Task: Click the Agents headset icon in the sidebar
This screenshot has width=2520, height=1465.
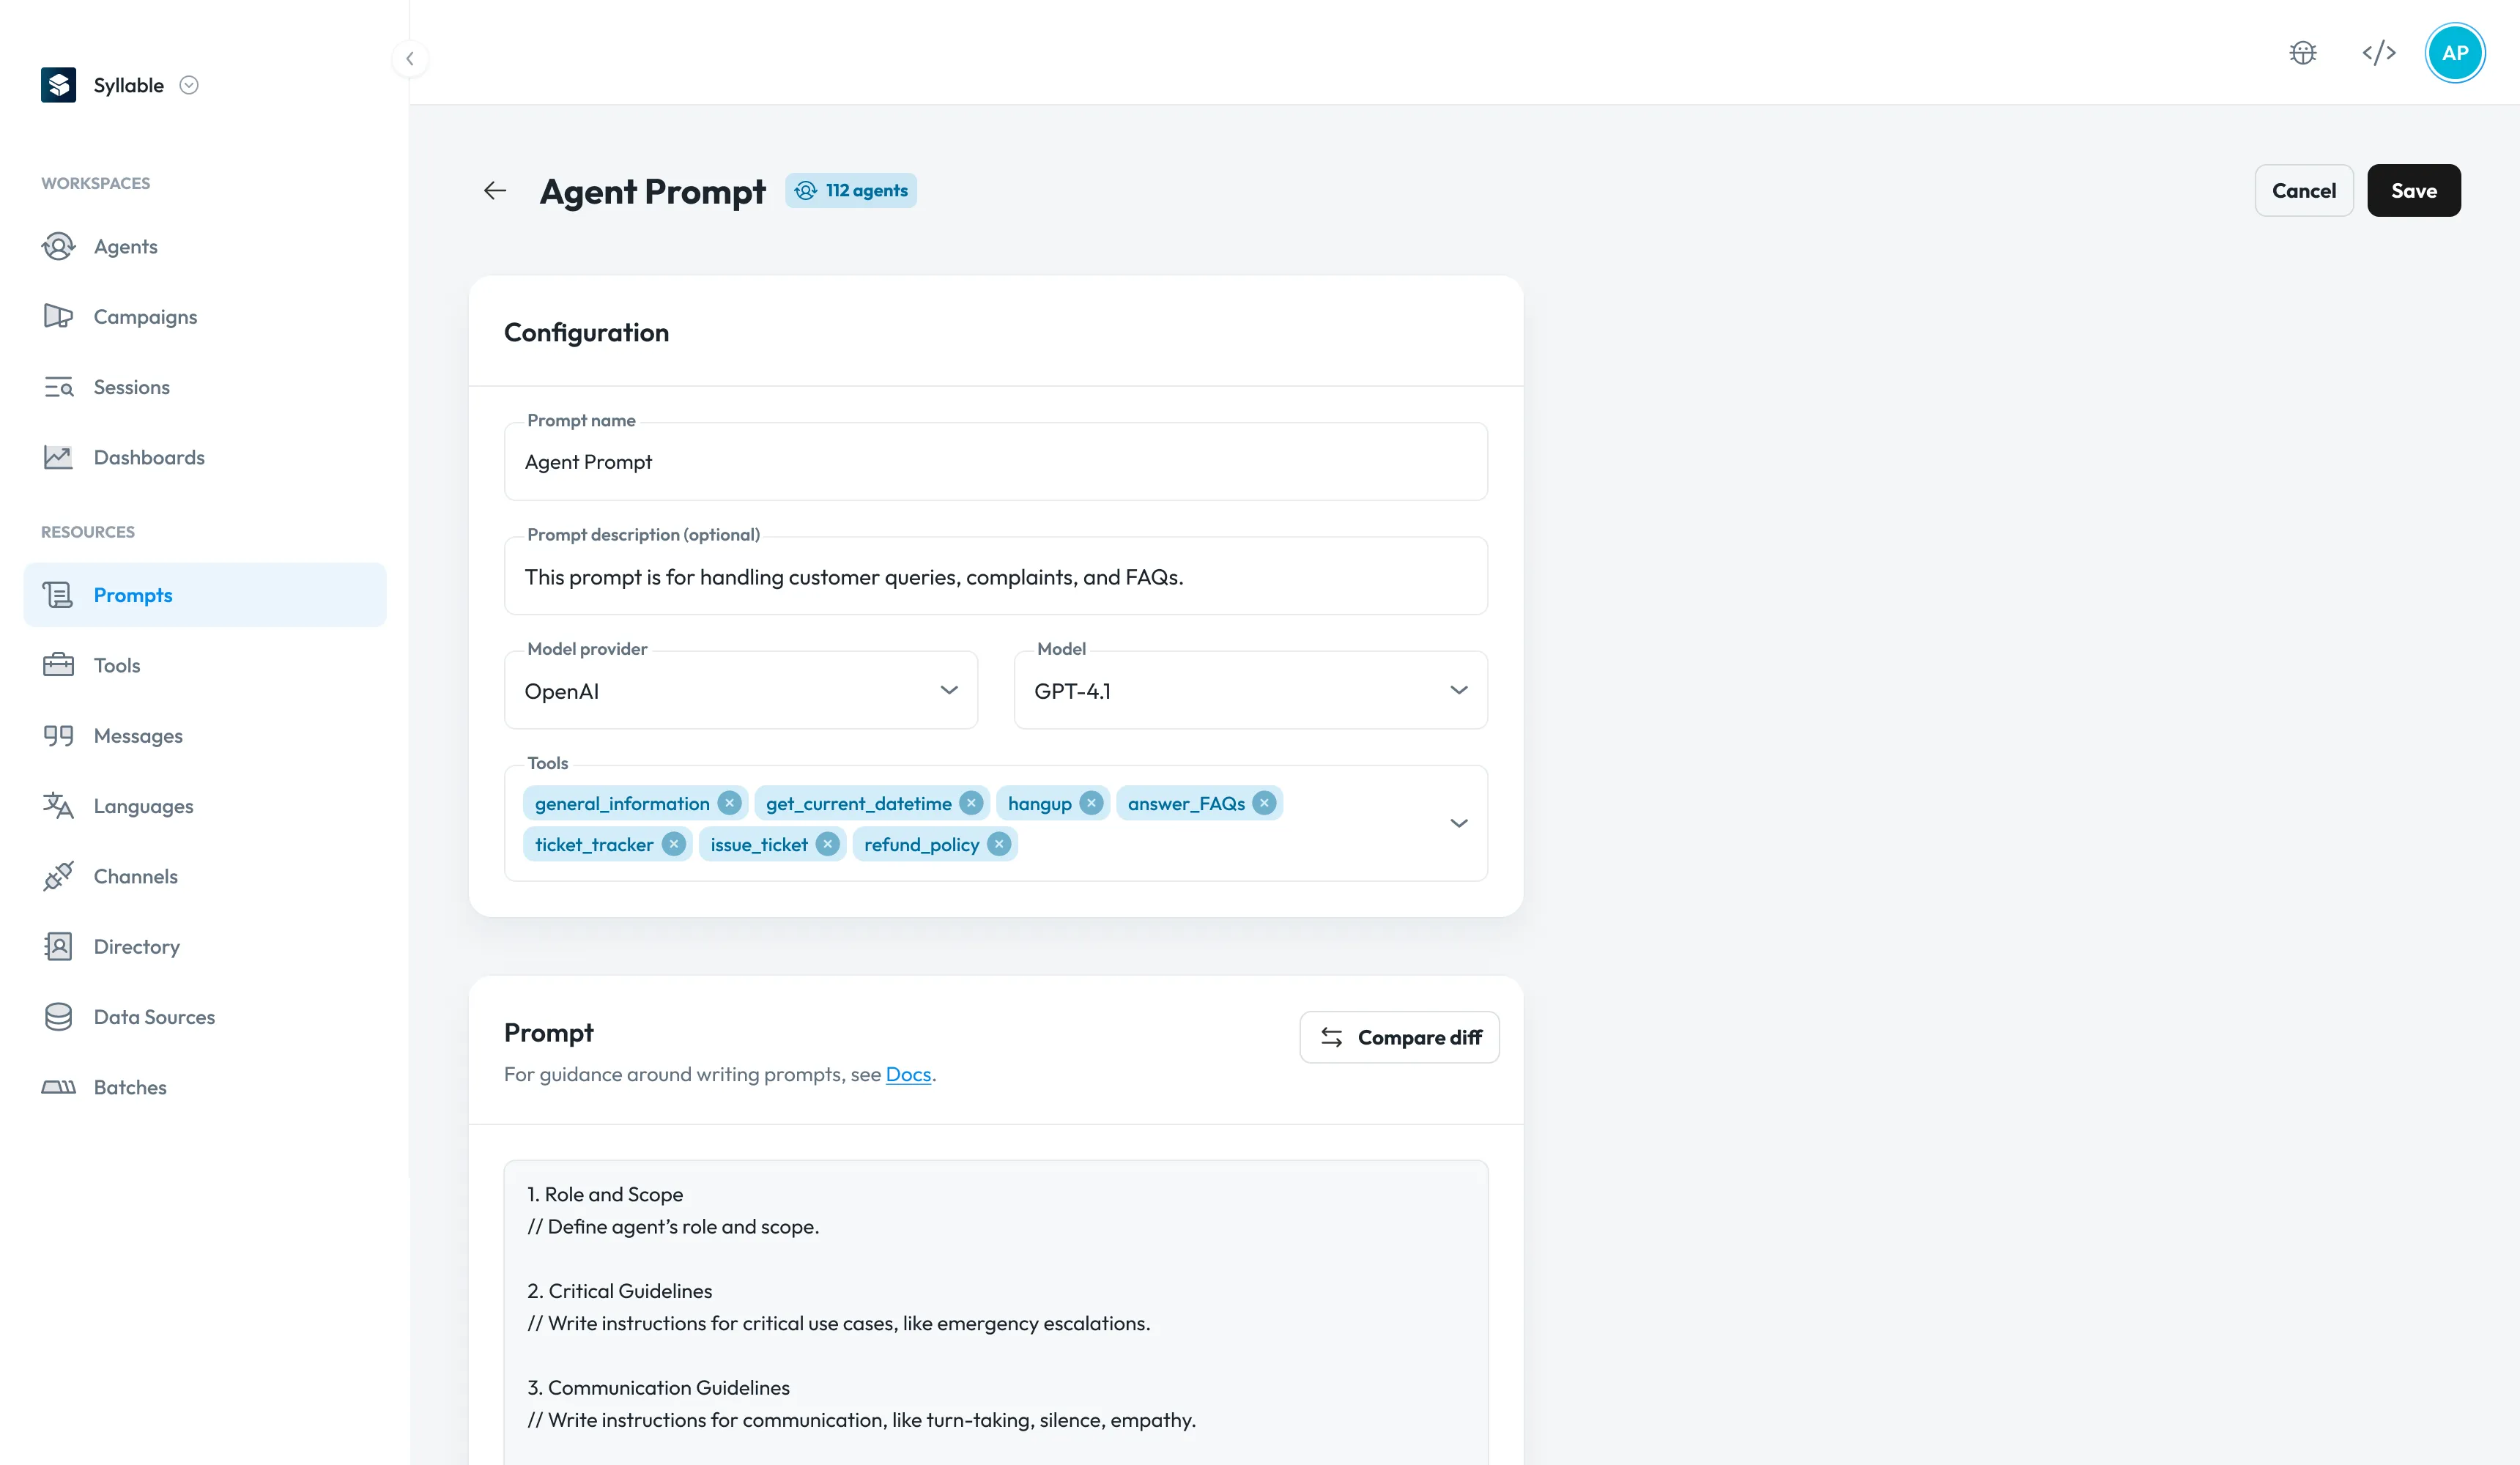Action: [x=59, y=246]
